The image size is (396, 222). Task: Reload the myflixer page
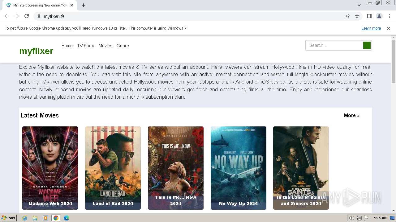click(x=27, y=16)
